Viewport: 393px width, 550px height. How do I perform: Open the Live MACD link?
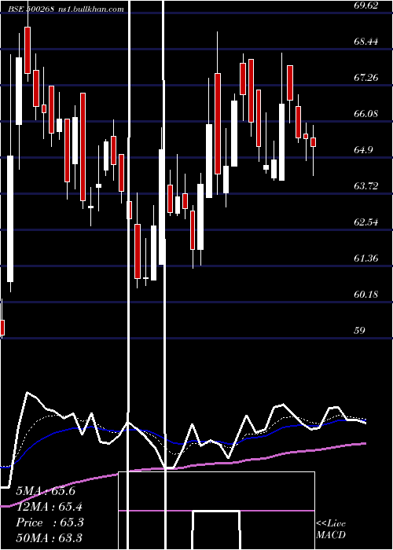click(x=331, y=529)
